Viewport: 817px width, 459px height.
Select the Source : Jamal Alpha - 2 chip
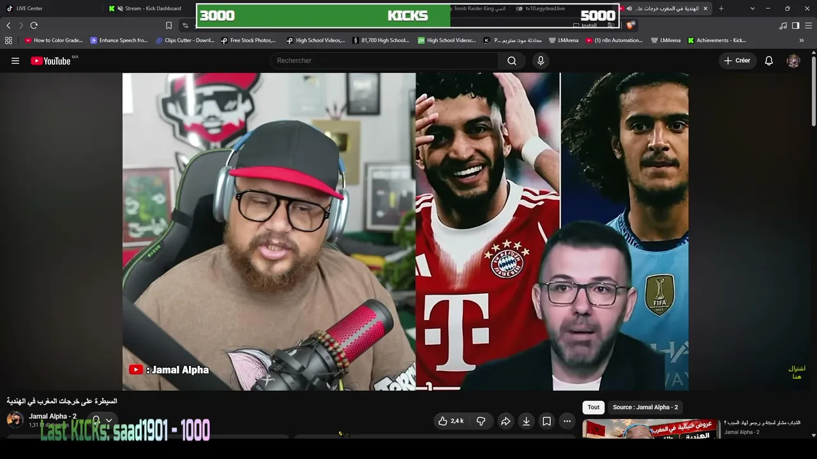645,407
